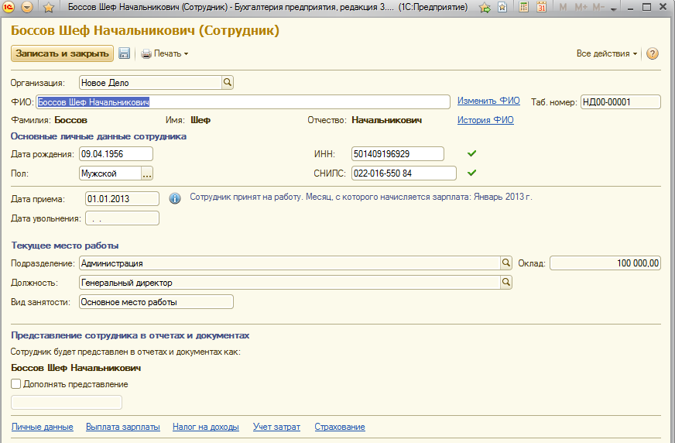Click bold name Боссов Шеф Начальникович in representation

point(76,368)
